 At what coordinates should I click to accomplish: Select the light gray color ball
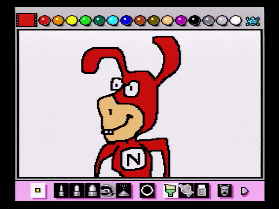pos(222,20)
